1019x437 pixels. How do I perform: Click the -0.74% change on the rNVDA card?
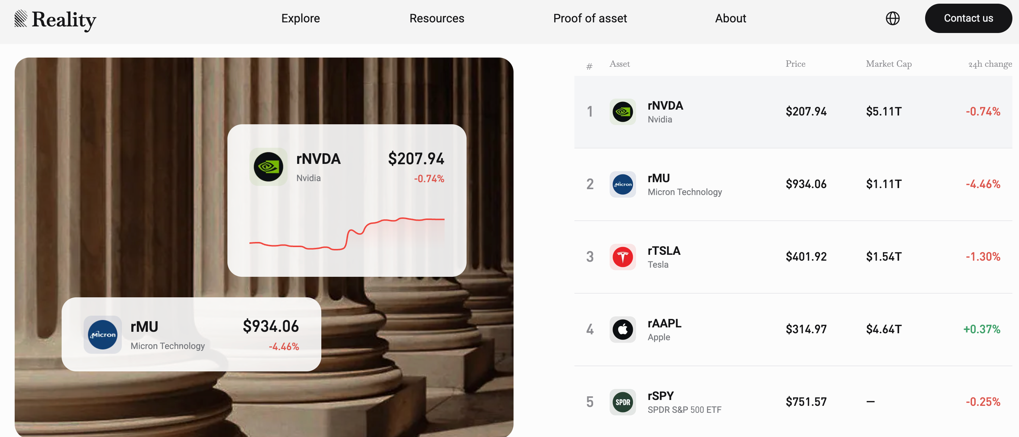point(429,179)
